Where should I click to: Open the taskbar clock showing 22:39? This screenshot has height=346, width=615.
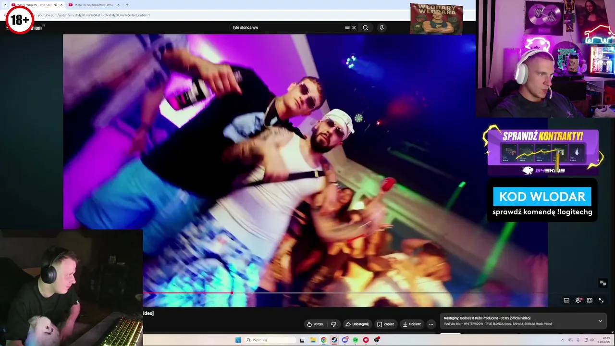604,340
